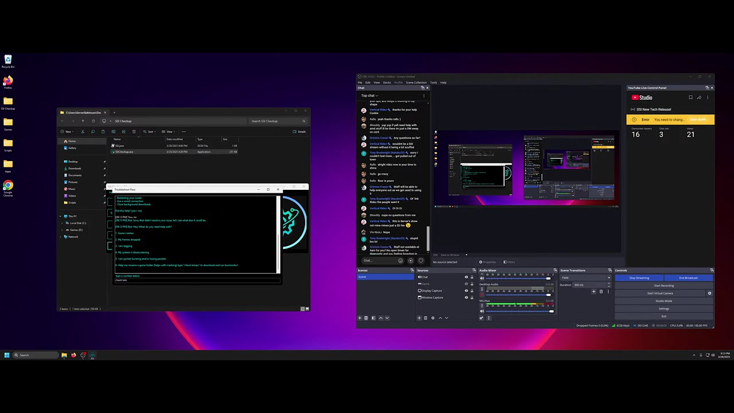Add a new scene in OBS Scenes dock
Screen dimensions: 734x413
pos(360,318)
